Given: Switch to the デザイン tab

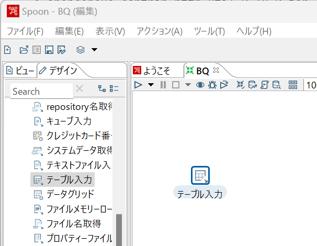Looking at the screenshot, I should click(58, 71).
